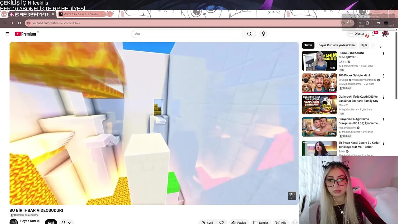Dislike the video with thumbs down

pyautogui.click(x=221, y=222)
